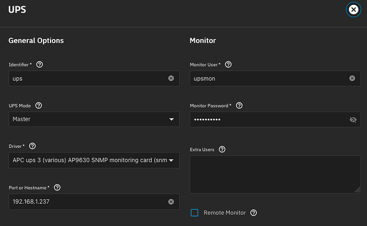Image resolution: width=367 pixels, height=226 pixels.
Task: Open help for the Identifier field
Action: pyautogui.click(x=39, y=64)
